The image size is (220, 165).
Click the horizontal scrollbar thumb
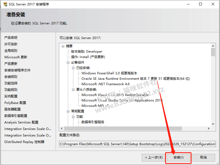[x=123, y=128]
